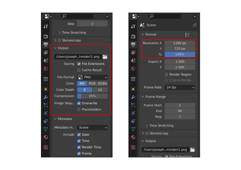Select Output properties tab in right panel
241x170 pixels.
click(133, 45)
